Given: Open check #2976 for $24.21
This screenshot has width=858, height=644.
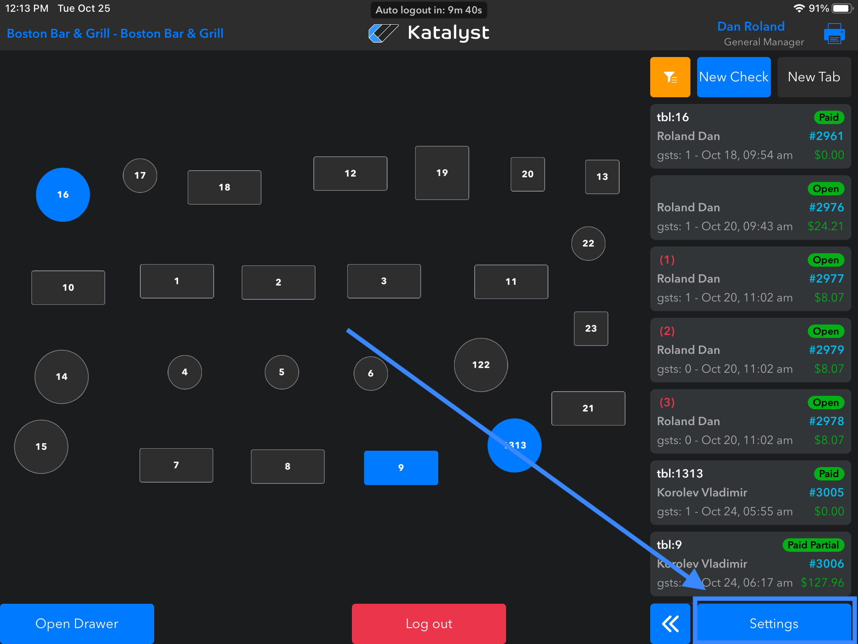Looking at the screenshot, I should pyautogui.click(x=750, y=208).
